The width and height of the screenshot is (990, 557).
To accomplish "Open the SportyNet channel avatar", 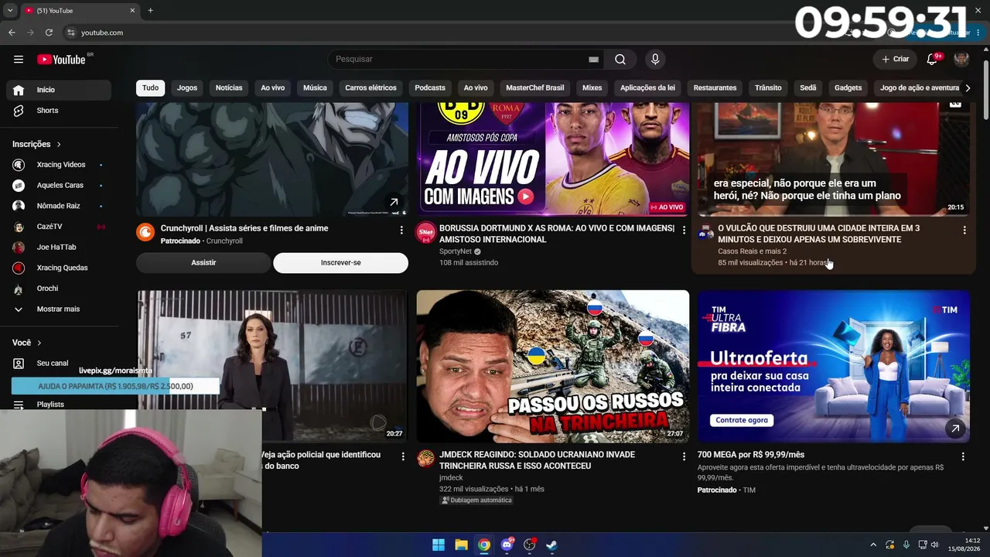I will [425, 232].
